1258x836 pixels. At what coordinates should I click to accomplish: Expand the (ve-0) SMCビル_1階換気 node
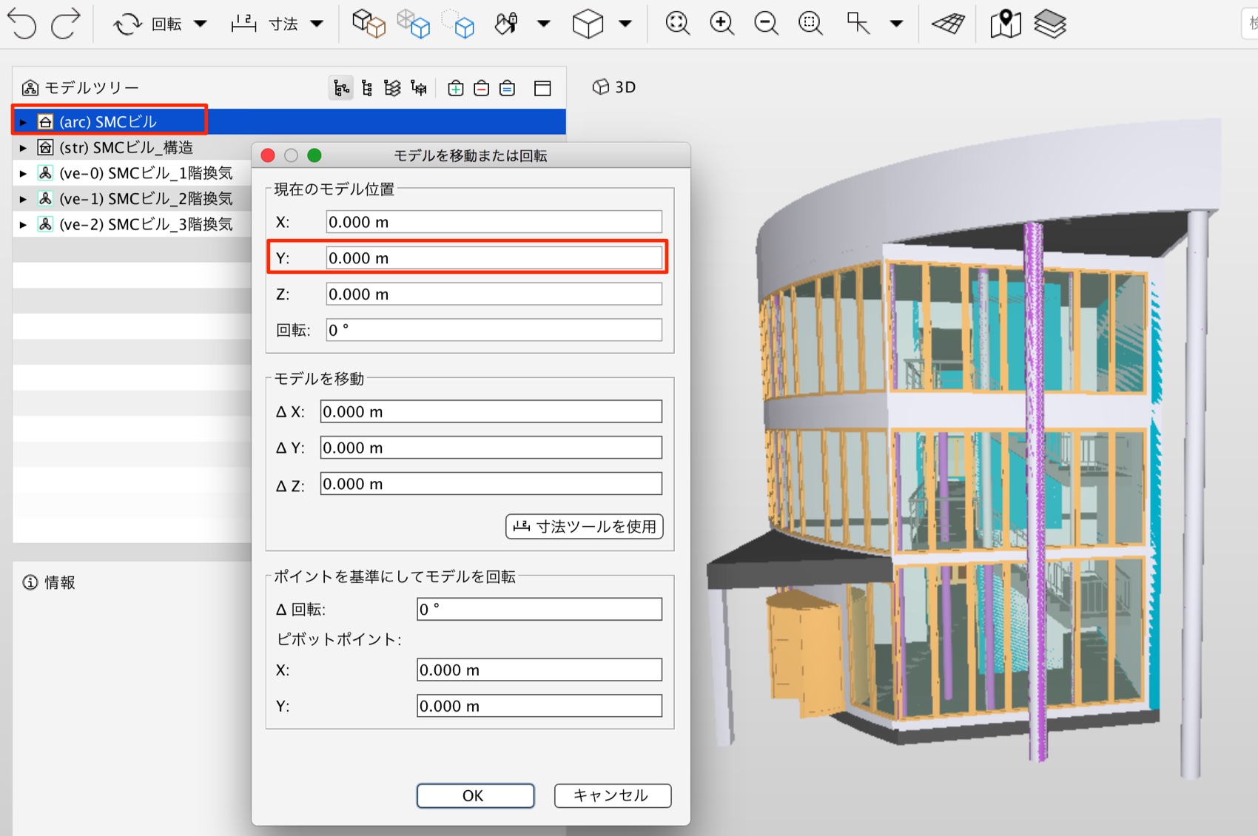point(23,173)
